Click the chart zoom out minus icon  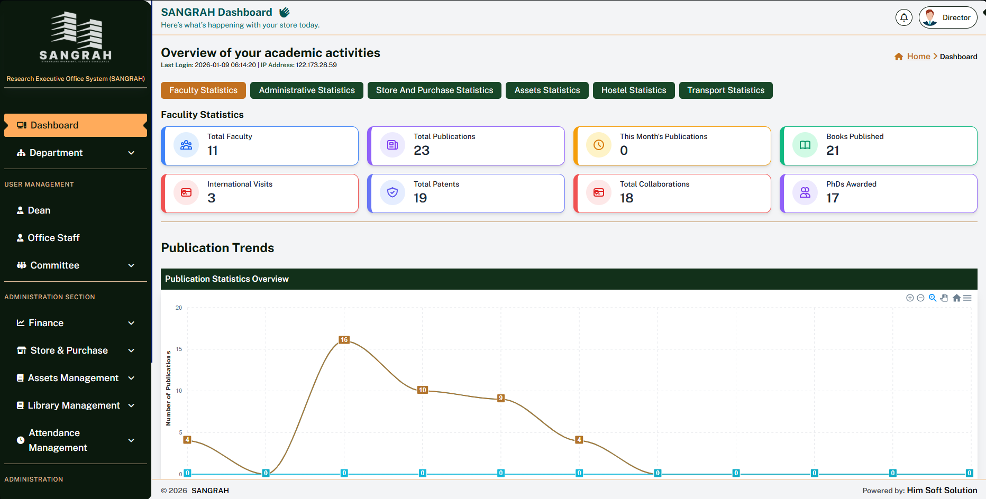point(920,298)
